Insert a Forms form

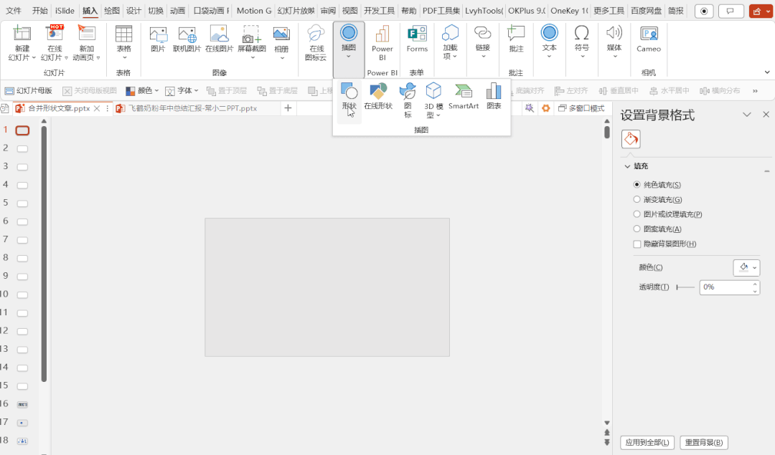(417, 39)
